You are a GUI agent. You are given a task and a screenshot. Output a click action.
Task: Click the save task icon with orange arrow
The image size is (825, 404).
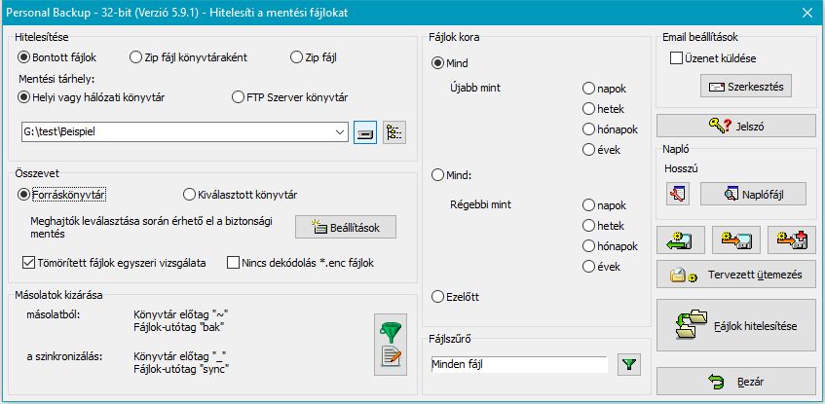pos(735,239)
